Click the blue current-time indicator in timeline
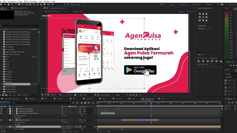This screenshot has width=237, height=133. pos(151,104)
